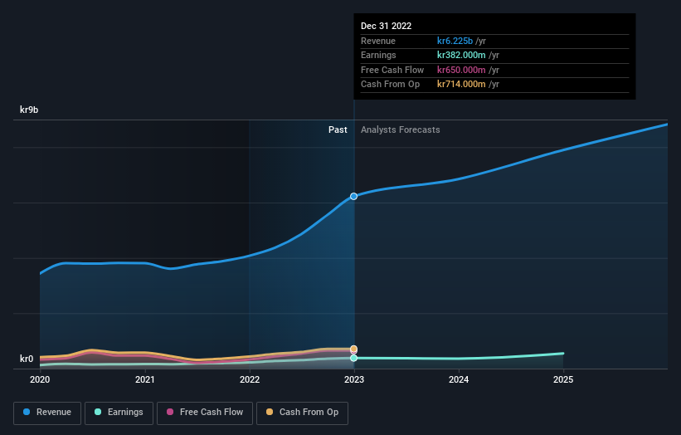Click the 2022 x-axis label
This screenshot has width=681, height=435.
(250, 380)
